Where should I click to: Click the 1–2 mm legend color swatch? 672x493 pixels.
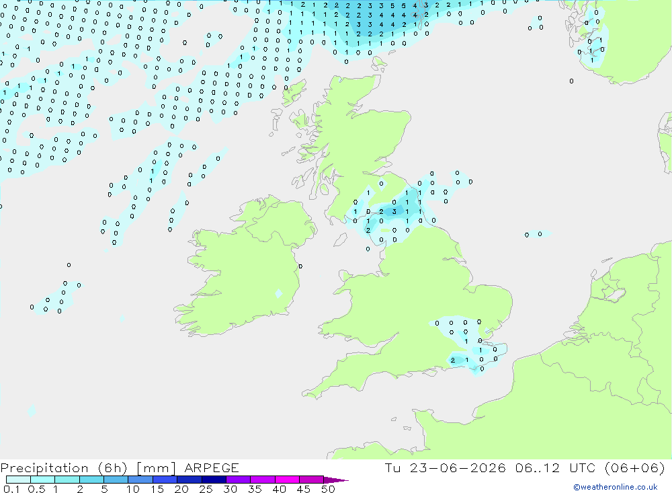67,480
